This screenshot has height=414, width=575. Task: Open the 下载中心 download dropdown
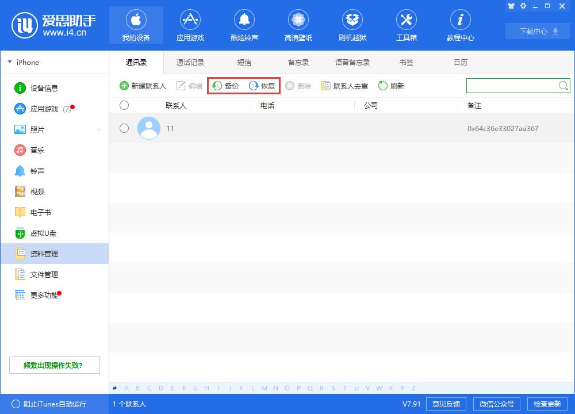tap(537, 31)
